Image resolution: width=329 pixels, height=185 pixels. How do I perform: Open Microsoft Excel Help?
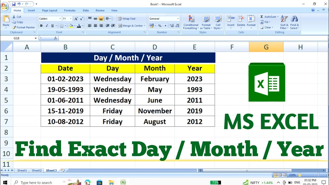point(313,10)
